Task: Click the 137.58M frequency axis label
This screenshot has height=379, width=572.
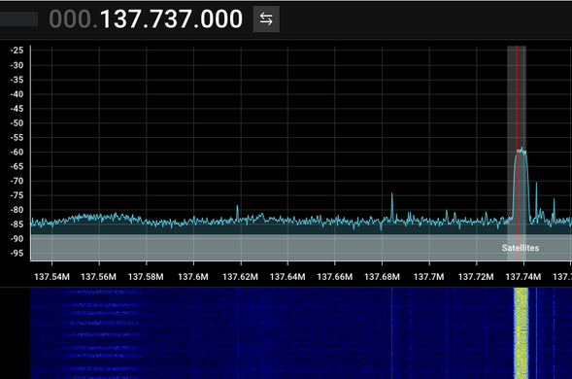Action: click(146, 277)
